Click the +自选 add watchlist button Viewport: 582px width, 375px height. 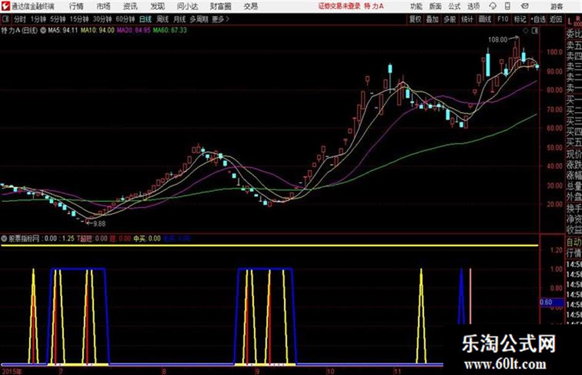[538, 19]
